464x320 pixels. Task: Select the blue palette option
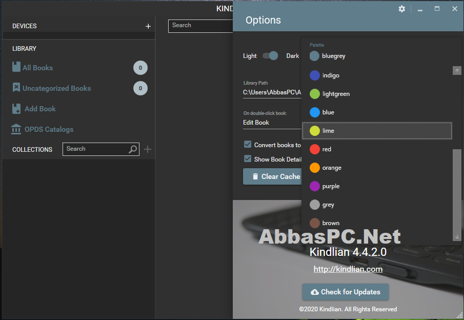(x=377, y=112)
